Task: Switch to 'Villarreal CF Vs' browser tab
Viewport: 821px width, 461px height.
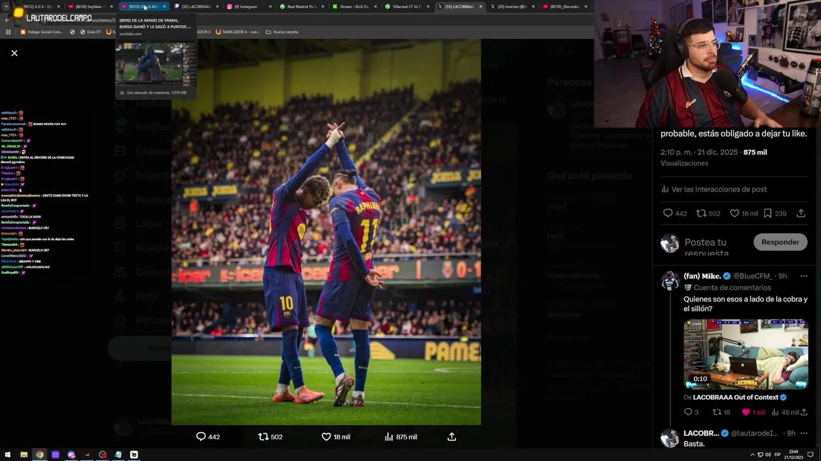Action: pos(407,6)
